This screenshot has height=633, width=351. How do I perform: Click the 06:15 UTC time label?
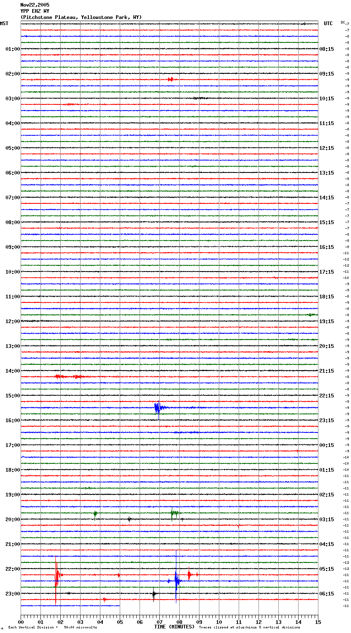click(327, 594)
